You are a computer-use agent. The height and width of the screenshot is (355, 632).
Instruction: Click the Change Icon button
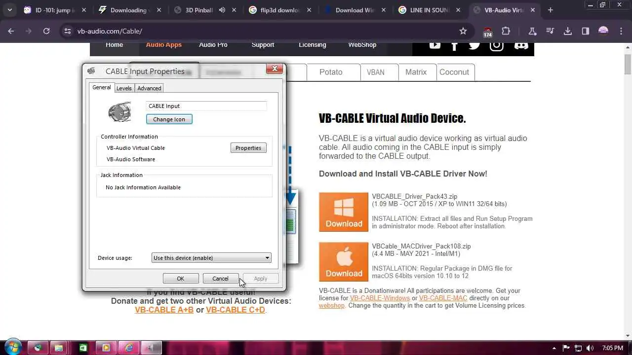tap(169, 119)
